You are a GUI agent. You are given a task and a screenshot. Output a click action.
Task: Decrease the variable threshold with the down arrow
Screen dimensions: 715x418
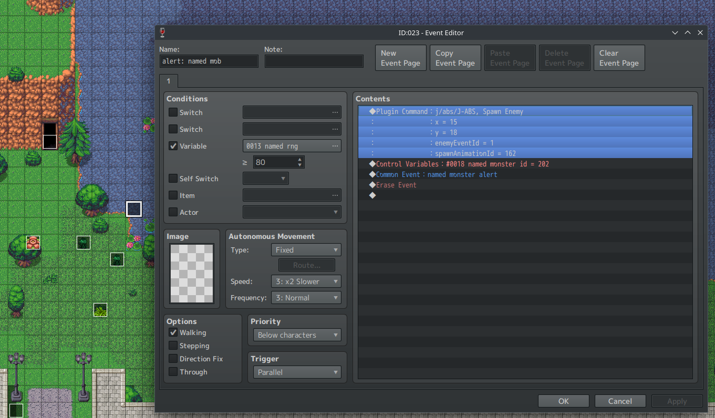[x=299, y=165]
